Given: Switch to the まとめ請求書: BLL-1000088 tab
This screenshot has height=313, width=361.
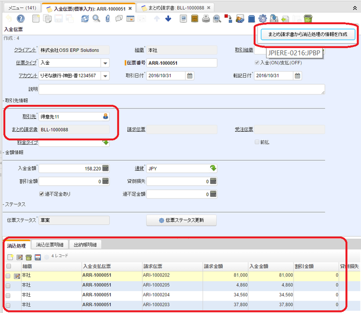Looking at the screenshot, I should (176, 8).
